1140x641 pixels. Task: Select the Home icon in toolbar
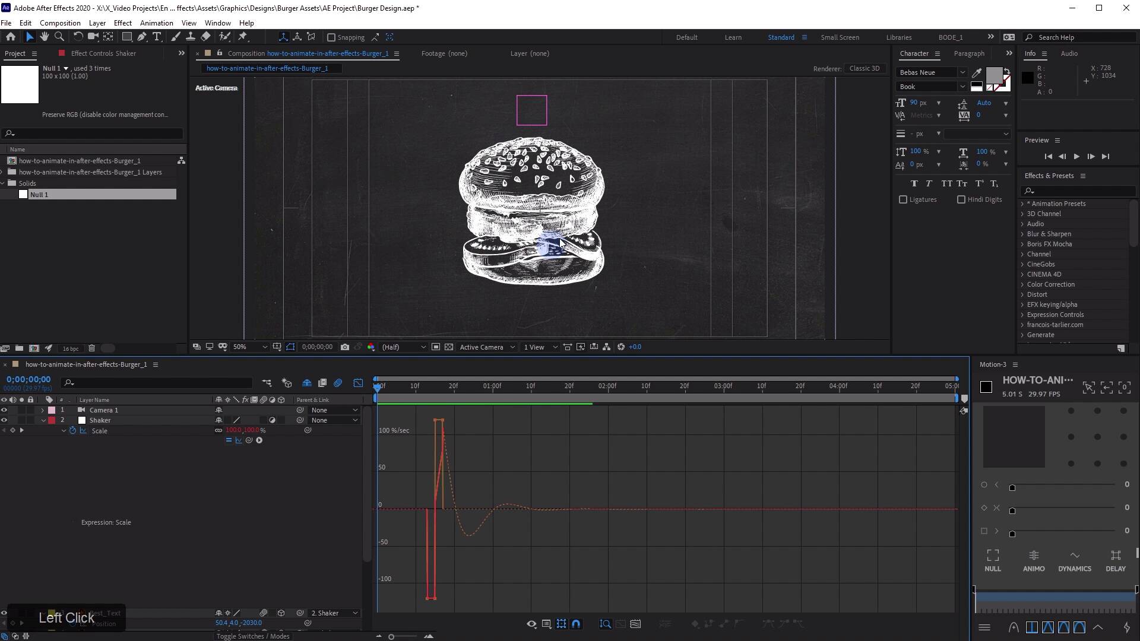(11, 37)
